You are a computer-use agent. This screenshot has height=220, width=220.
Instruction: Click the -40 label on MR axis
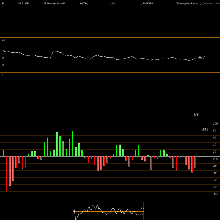(x=215, y=173)
